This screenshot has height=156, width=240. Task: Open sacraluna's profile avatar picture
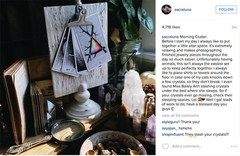pos(166,10)
